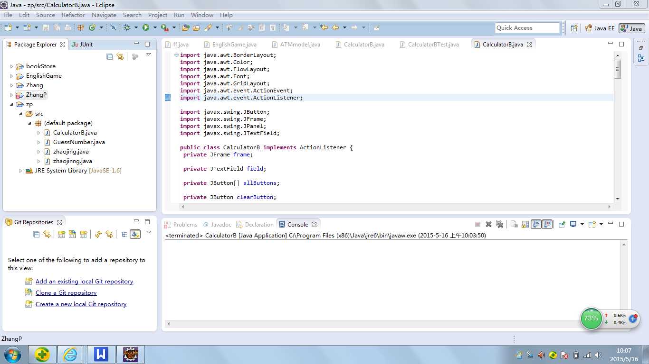Click Pin Console icon
This screenshot has height=364, width=649.
[562, 225]
